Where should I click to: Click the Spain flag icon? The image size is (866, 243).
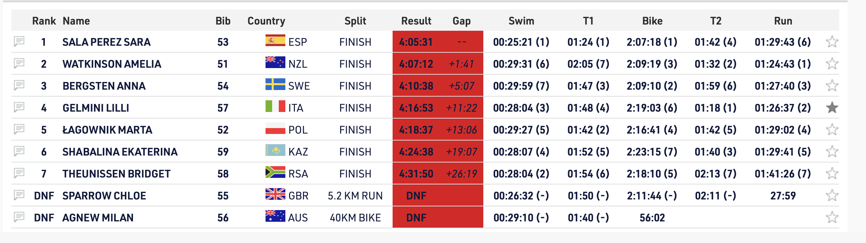coord(275,40)
